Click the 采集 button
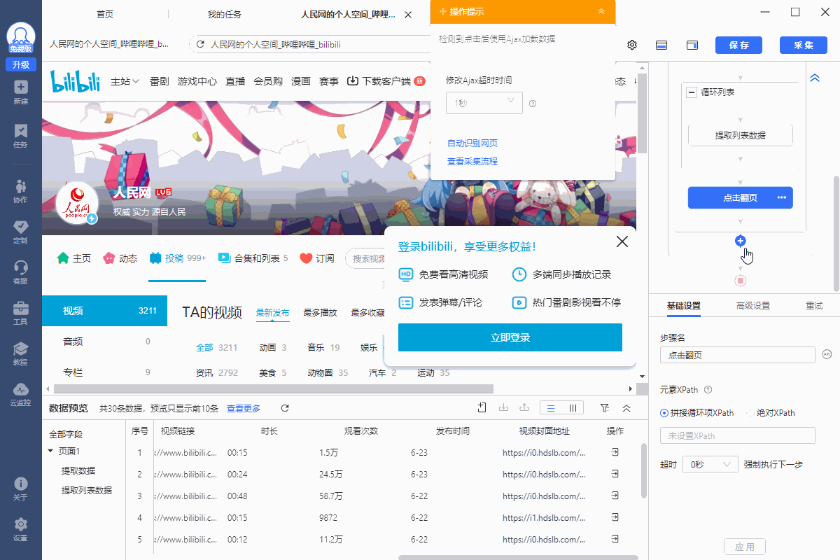840x560 pixels. [x=803, y=45]
